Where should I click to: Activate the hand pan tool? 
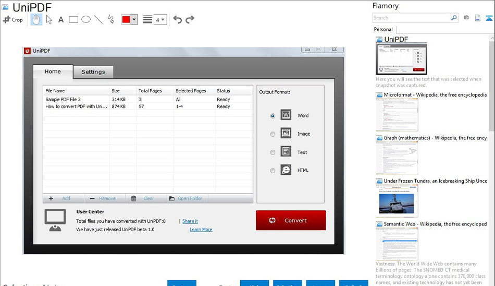(36, 20)
